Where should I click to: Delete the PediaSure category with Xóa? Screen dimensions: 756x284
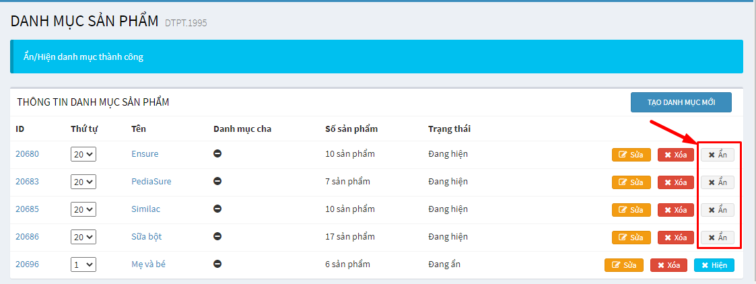(x=675, y=182)
